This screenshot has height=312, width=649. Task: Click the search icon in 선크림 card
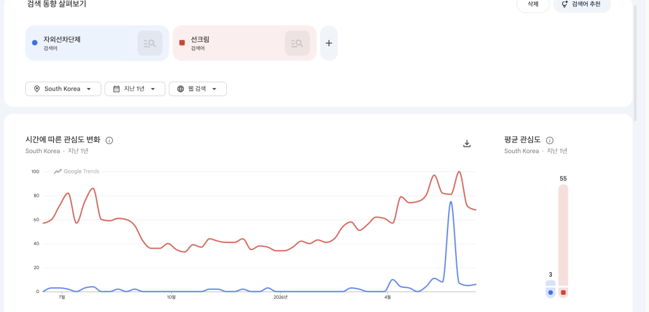coord(297,43)
